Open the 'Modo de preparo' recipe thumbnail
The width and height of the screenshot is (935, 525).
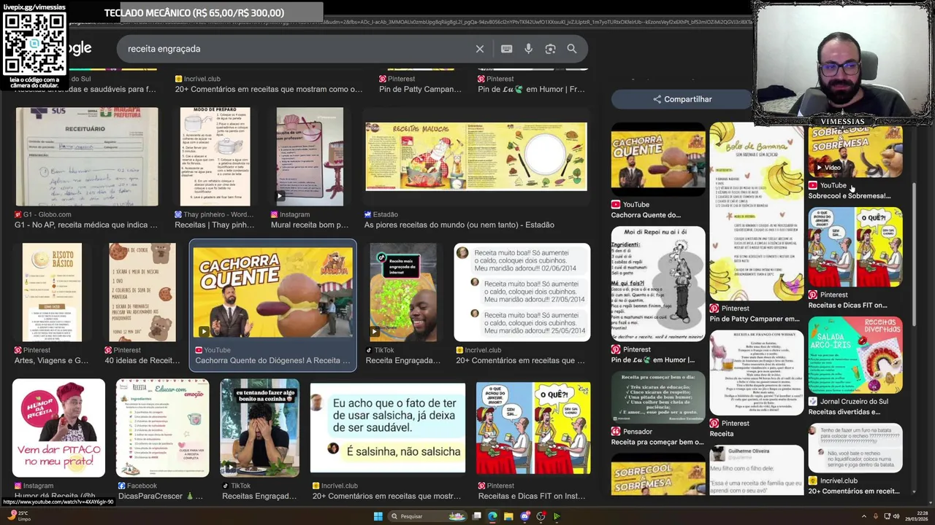point(215,157)
